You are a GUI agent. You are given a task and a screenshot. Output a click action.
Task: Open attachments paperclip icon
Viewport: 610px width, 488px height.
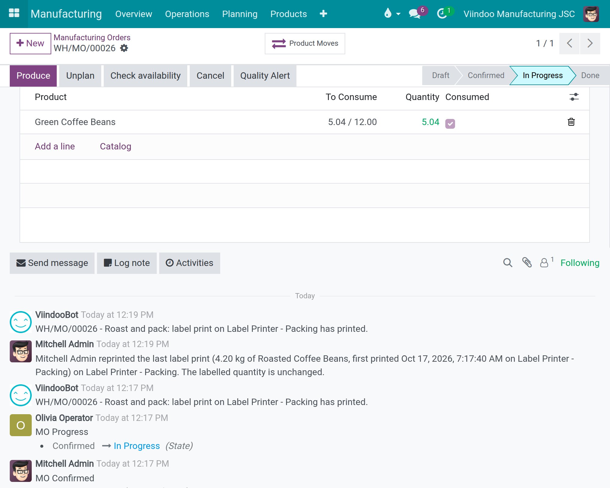coord(527,263)
